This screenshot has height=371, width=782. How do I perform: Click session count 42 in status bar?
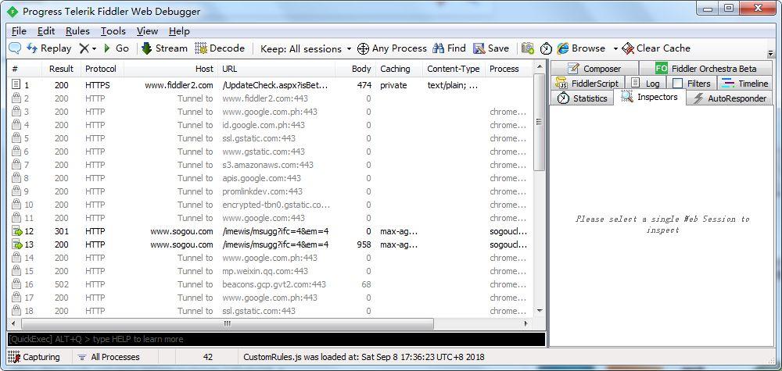click(x=208, y=357)
